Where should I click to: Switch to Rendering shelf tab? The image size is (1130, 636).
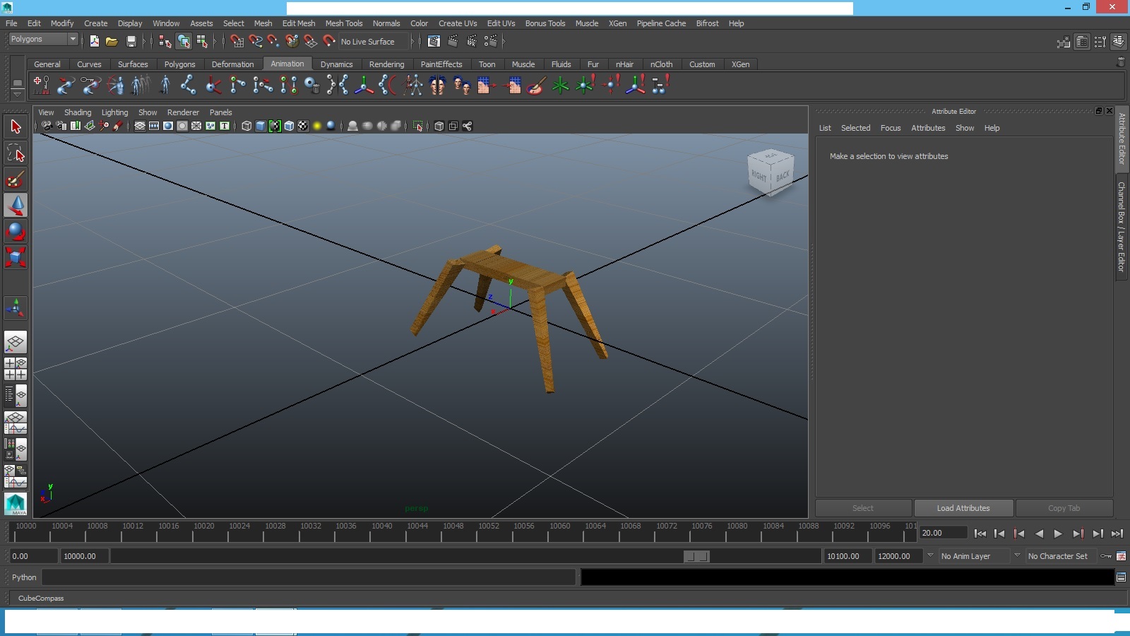[386, 64]
